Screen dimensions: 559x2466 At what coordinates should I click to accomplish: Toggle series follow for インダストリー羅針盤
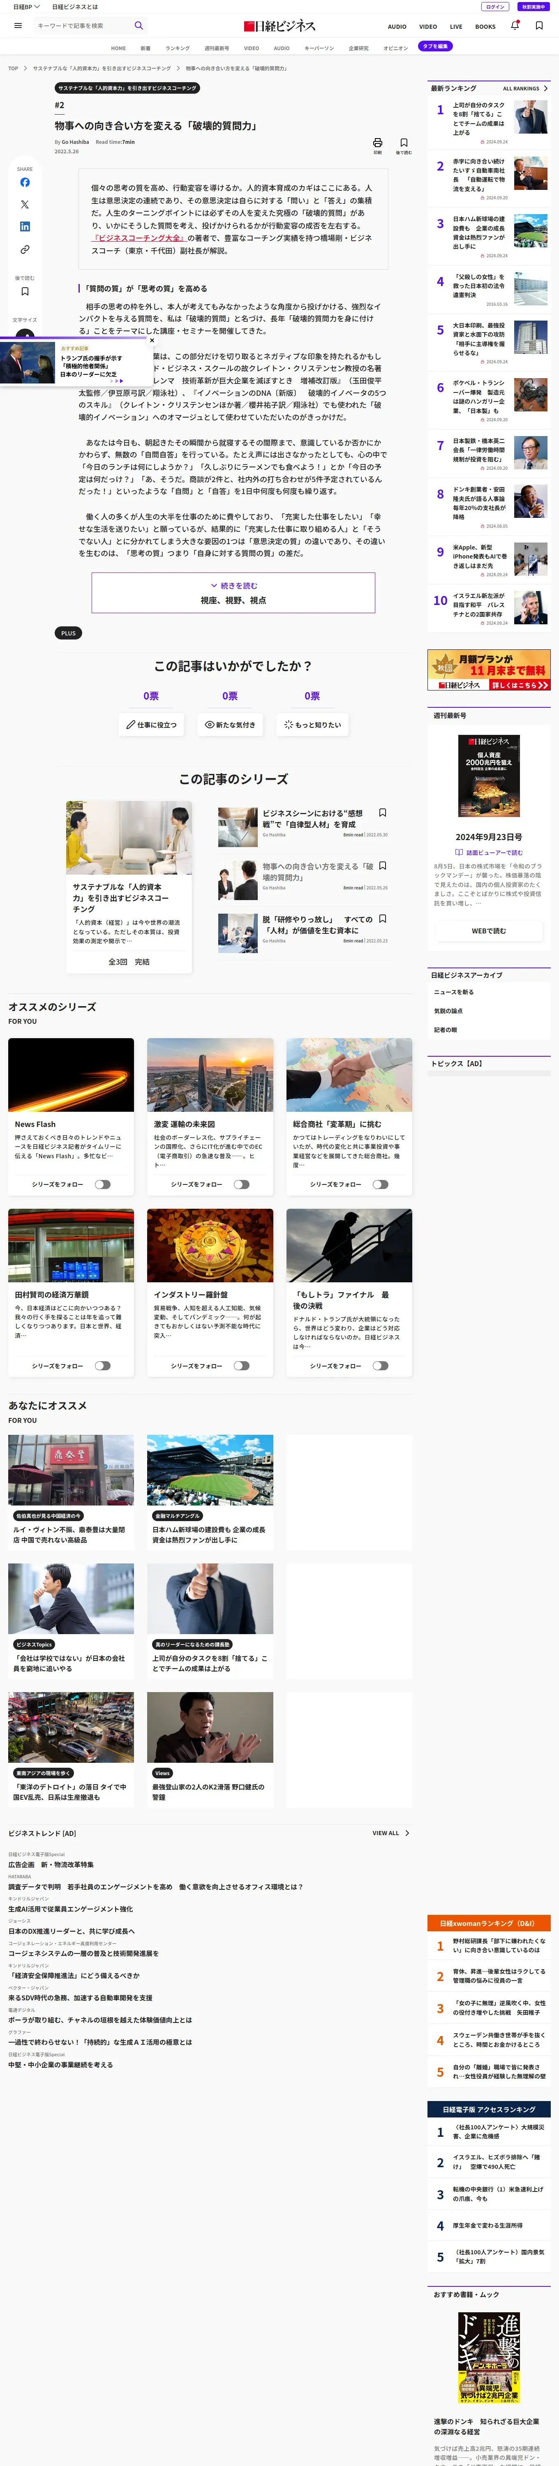click(x=241, y=1366)
